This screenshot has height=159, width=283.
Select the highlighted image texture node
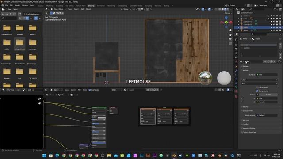click(148, 116)
